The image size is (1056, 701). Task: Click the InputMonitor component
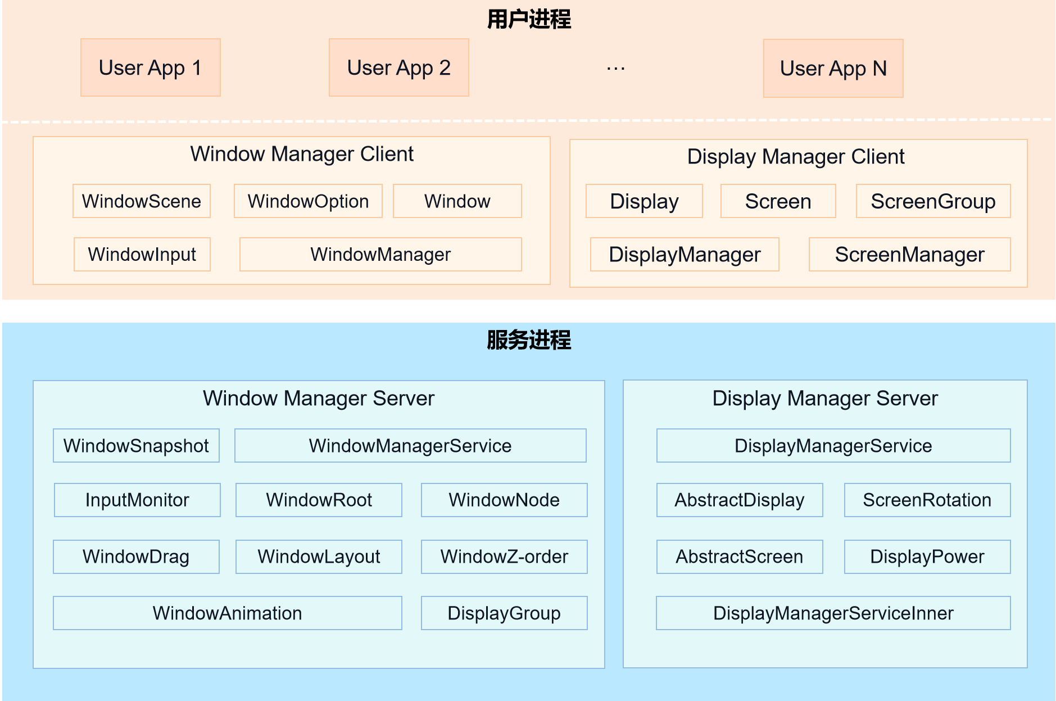click(137, 500)
